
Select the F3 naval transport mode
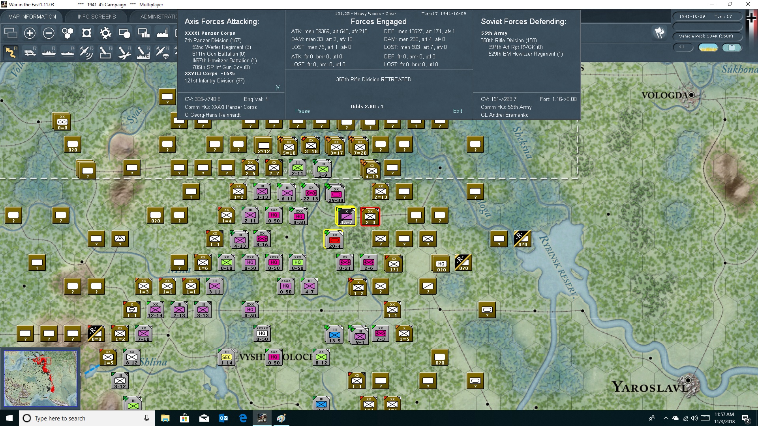pos(49,52)
